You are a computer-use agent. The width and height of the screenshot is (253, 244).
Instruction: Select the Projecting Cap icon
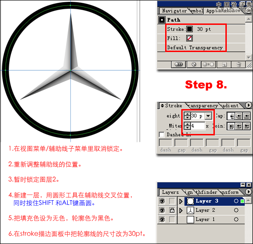pos(247,116)
